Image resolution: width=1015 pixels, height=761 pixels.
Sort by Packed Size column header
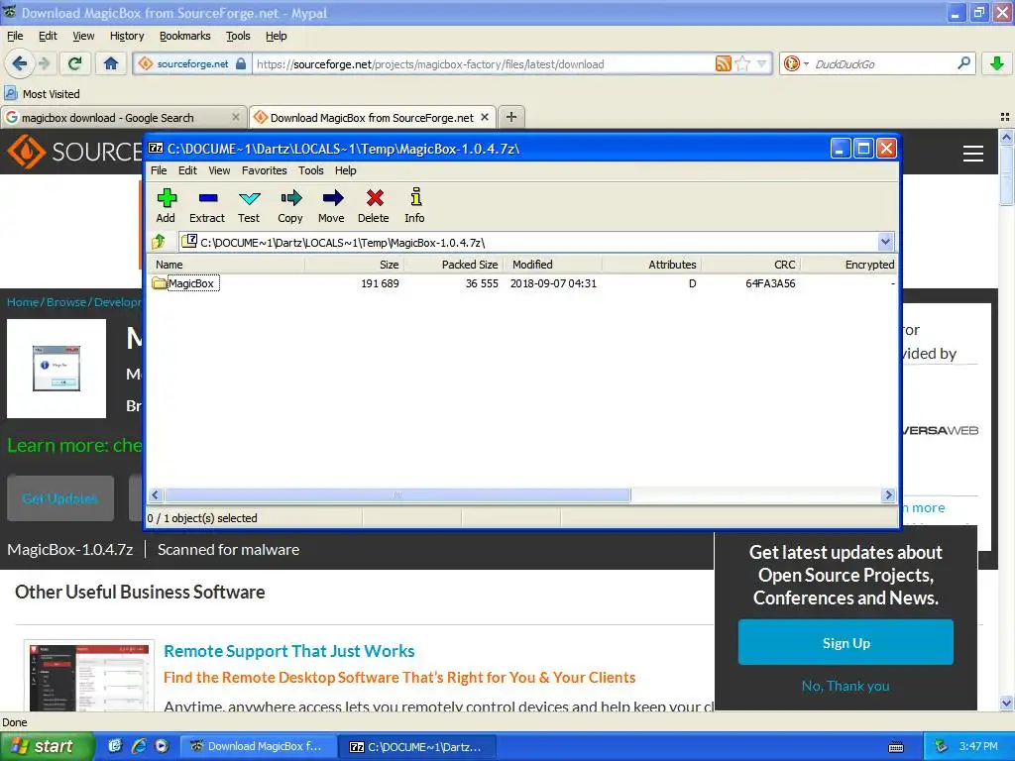[453, 265]
